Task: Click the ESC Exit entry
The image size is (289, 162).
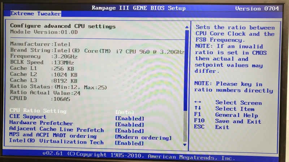Action: tap(211, 127)
